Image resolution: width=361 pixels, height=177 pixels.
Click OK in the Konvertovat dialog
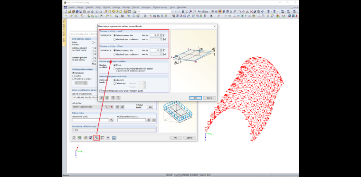pos(176,138)
